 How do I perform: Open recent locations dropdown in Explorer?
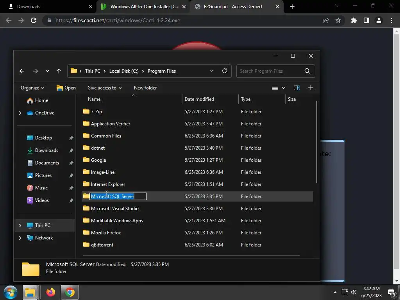point(47,71)
